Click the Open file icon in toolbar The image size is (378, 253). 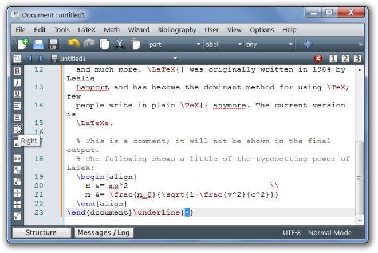(x=38, y=44)
